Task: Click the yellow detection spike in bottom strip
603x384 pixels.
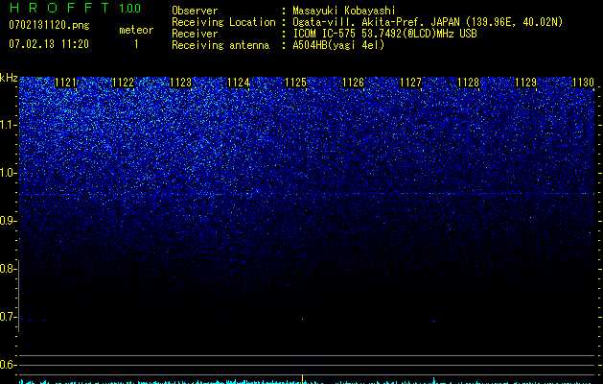Action: (303, 378)
